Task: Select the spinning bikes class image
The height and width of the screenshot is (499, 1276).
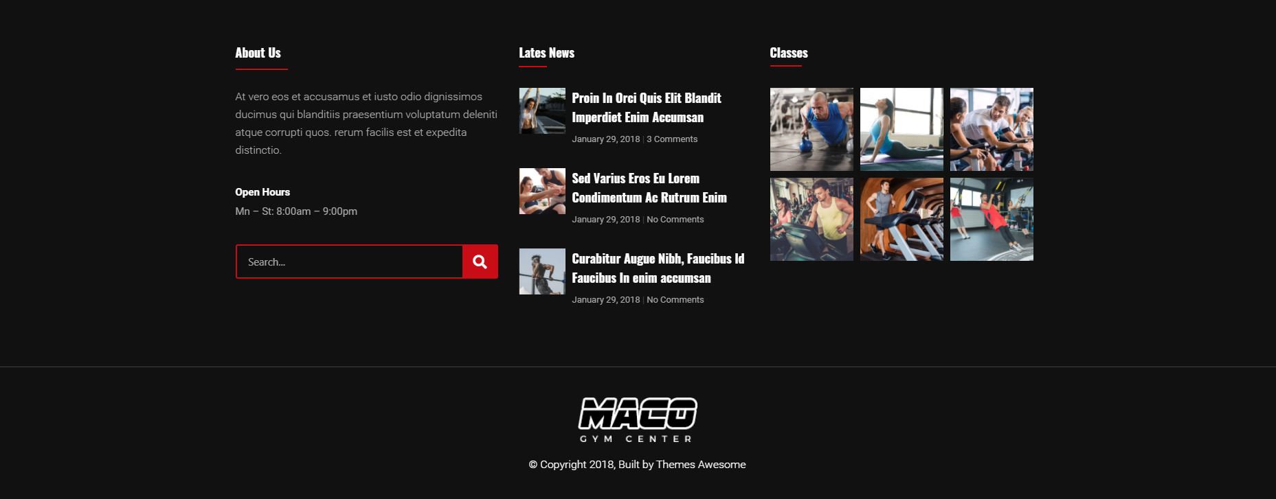Action: coord(992,129)
